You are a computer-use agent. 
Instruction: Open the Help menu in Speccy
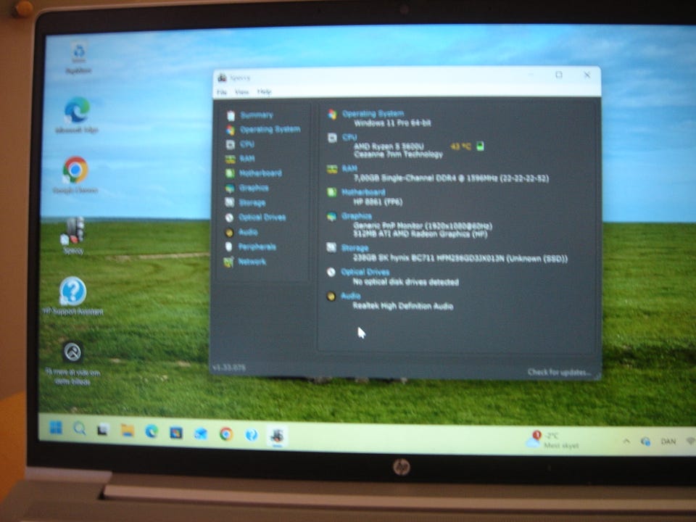pos(264,92)
